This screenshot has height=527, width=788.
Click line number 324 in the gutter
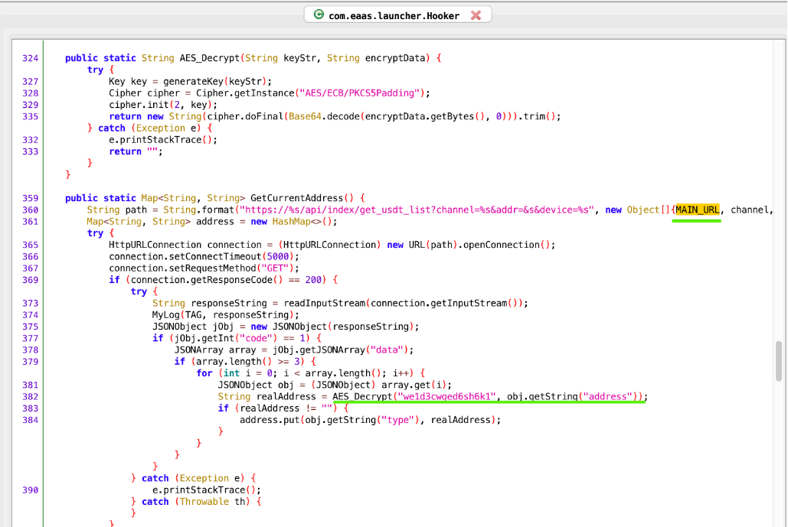30,58
